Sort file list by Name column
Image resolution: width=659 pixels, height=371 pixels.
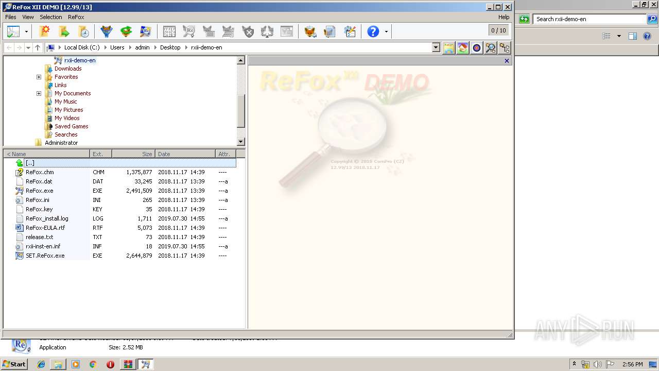[47, 154]
